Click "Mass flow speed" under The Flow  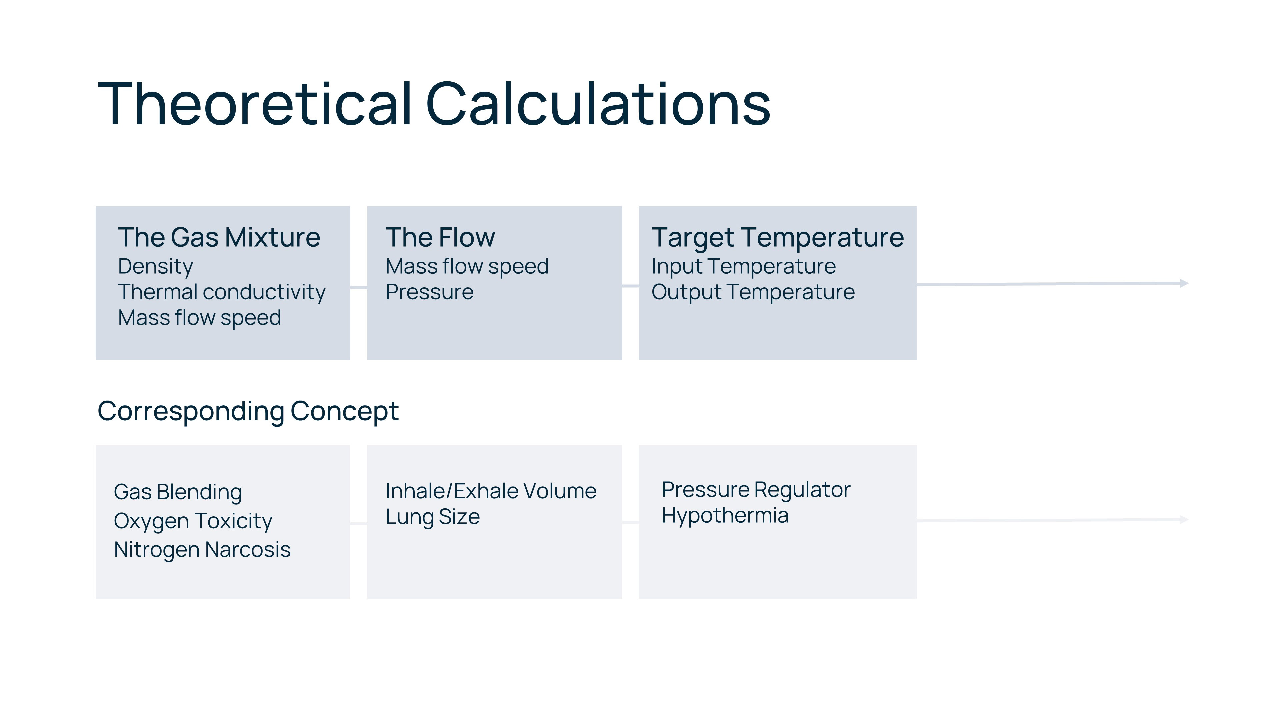(x=467, y=266)
